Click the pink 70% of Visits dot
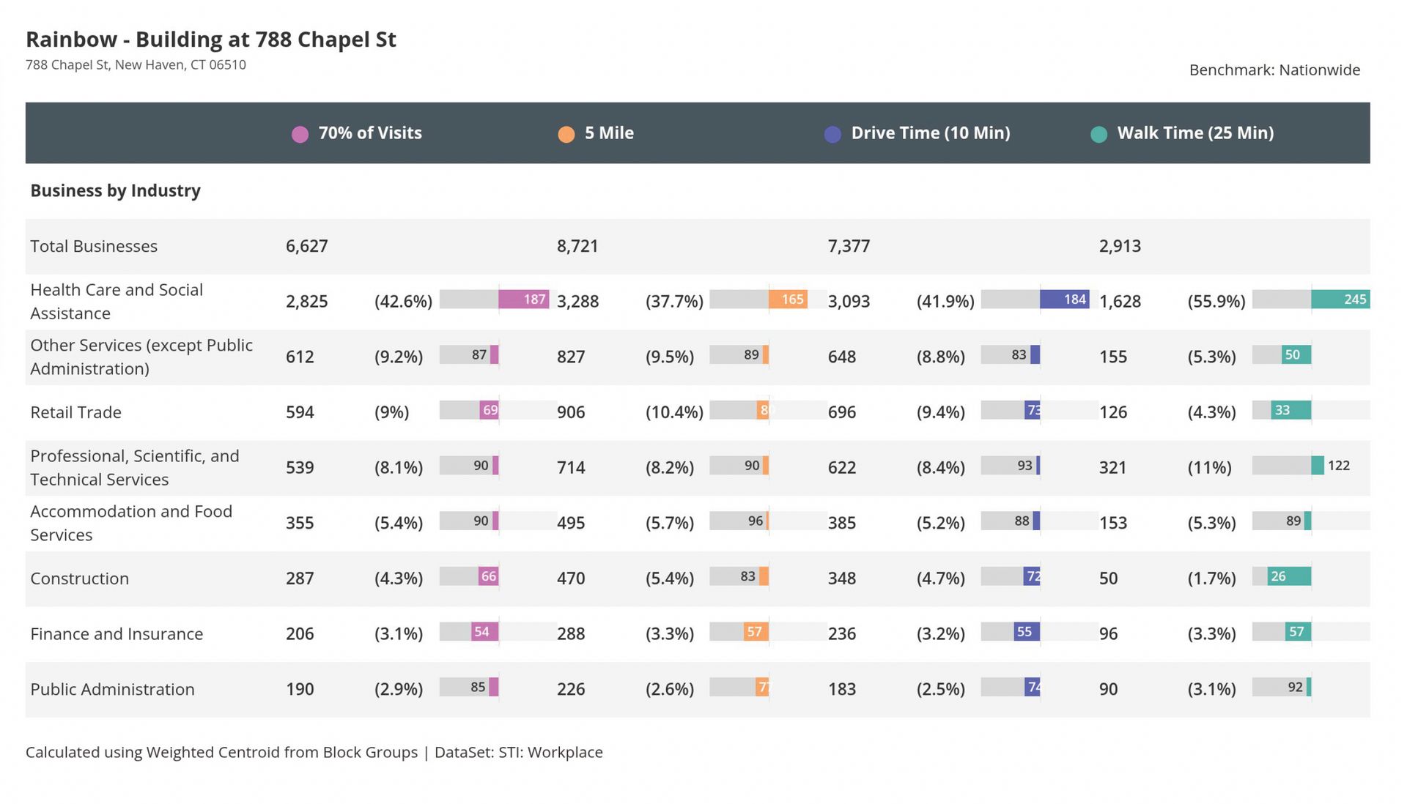 (300, 134)
